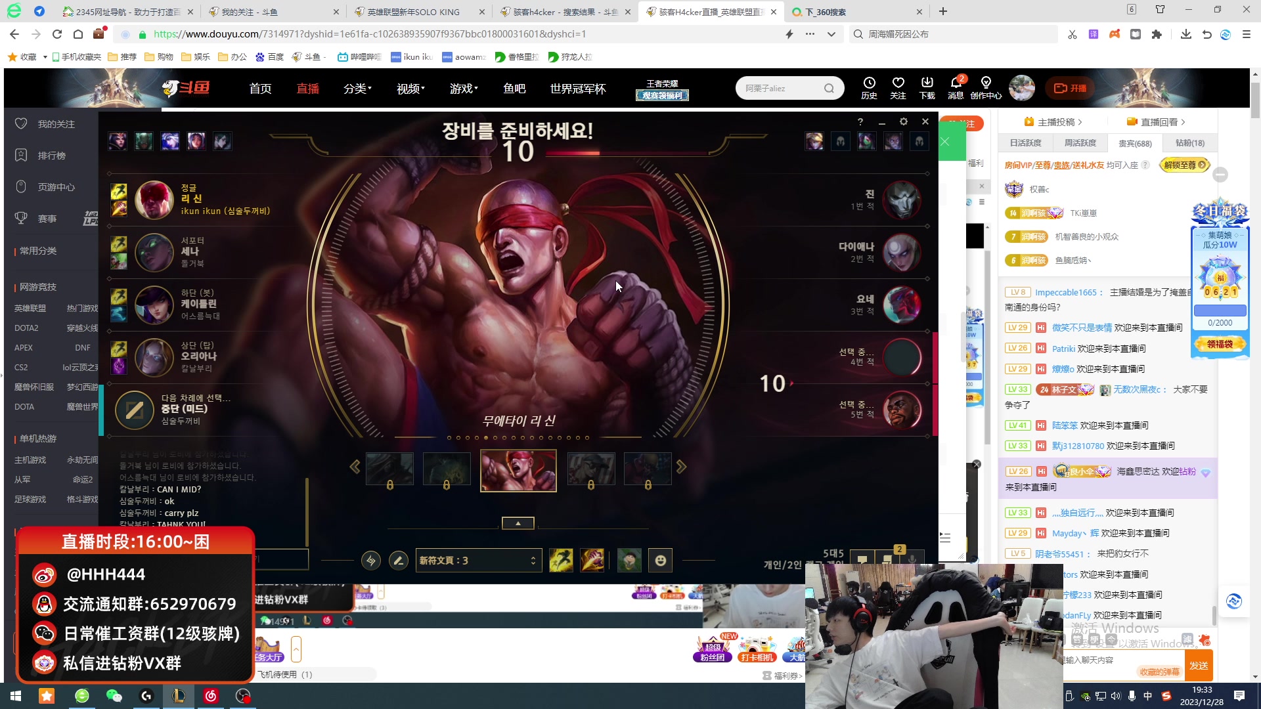Screen dimensions: 1261x709
Task: Open Douyu followed channels heart icon
Action: [898, 87]
